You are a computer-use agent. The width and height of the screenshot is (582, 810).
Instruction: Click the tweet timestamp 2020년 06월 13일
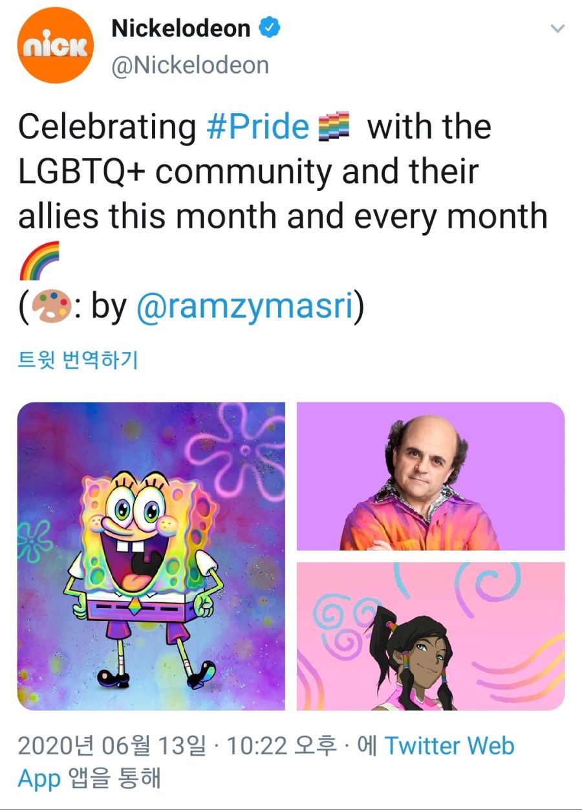click(111, 745)
